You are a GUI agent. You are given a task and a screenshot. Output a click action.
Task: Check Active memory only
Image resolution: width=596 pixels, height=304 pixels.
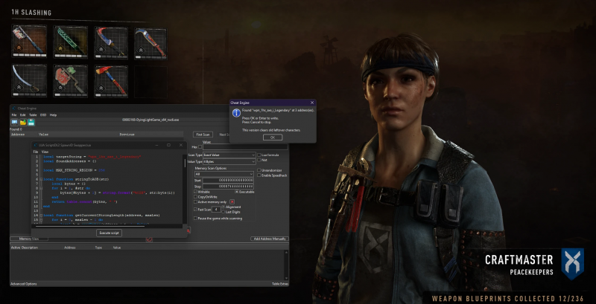tap(195, 202)
